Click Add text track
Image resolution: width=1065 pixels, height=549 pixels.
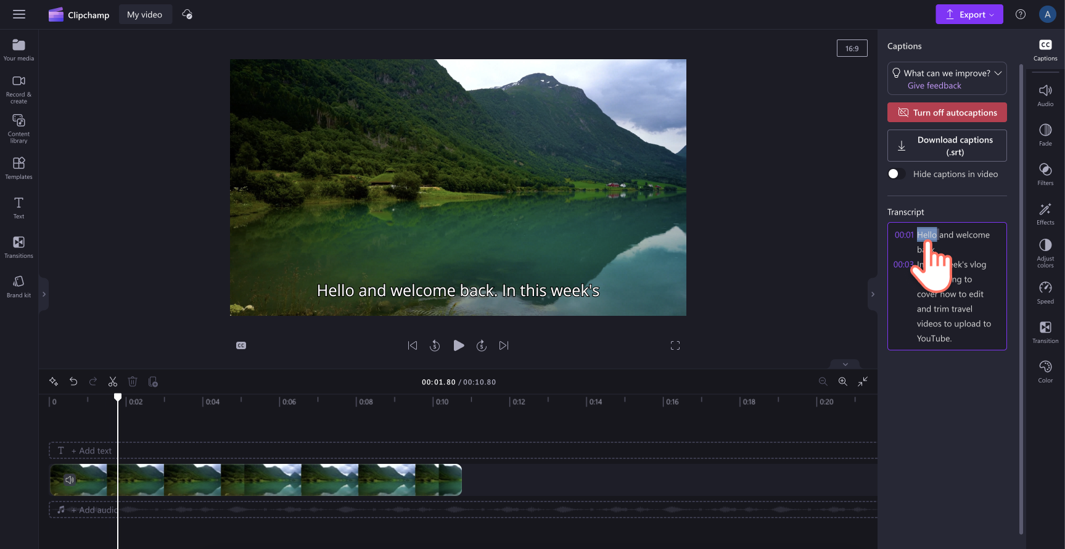[x=92, y=451]
